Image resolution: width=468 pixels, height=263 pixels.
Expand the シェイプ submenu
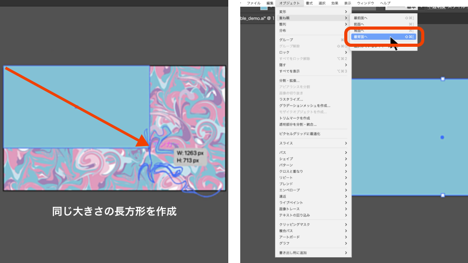(313, 159)
